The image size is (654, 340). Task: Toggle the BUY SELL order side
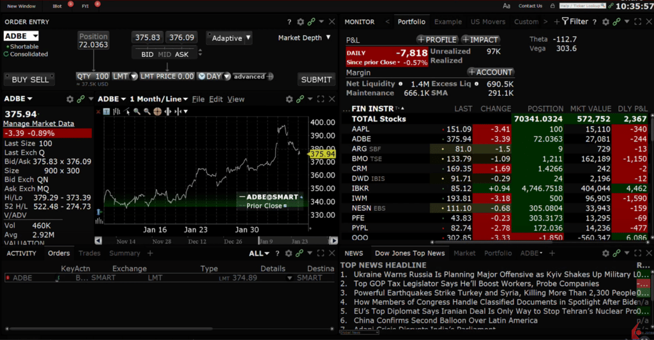click(29, 79)
